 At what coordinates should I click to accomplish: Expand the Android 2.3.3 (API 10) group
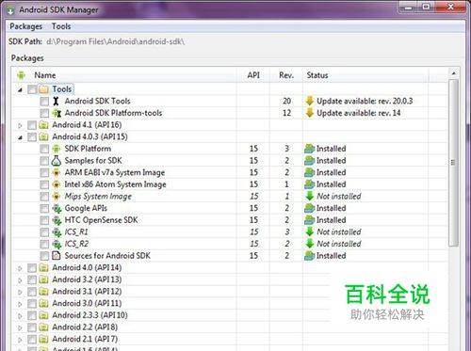20,316
